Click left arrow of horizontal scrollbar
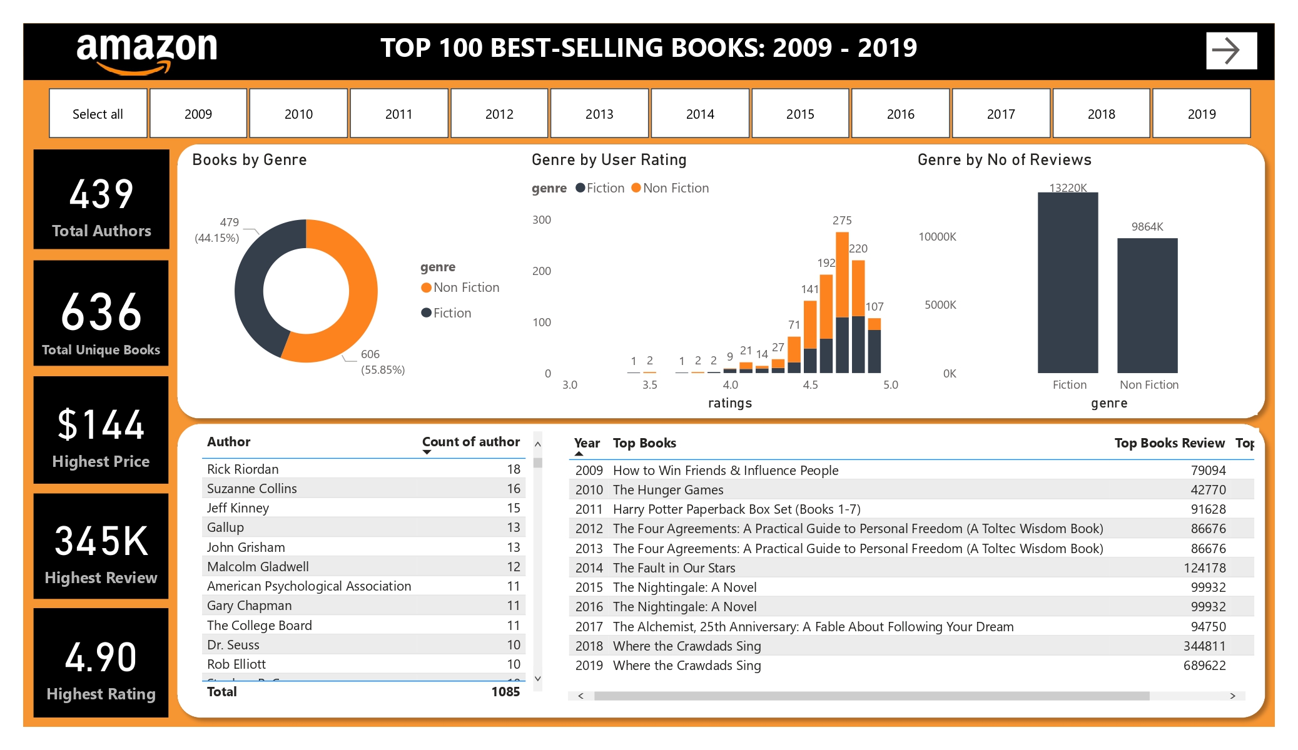This screenshot has width=1298, height=750. point(581,696)
